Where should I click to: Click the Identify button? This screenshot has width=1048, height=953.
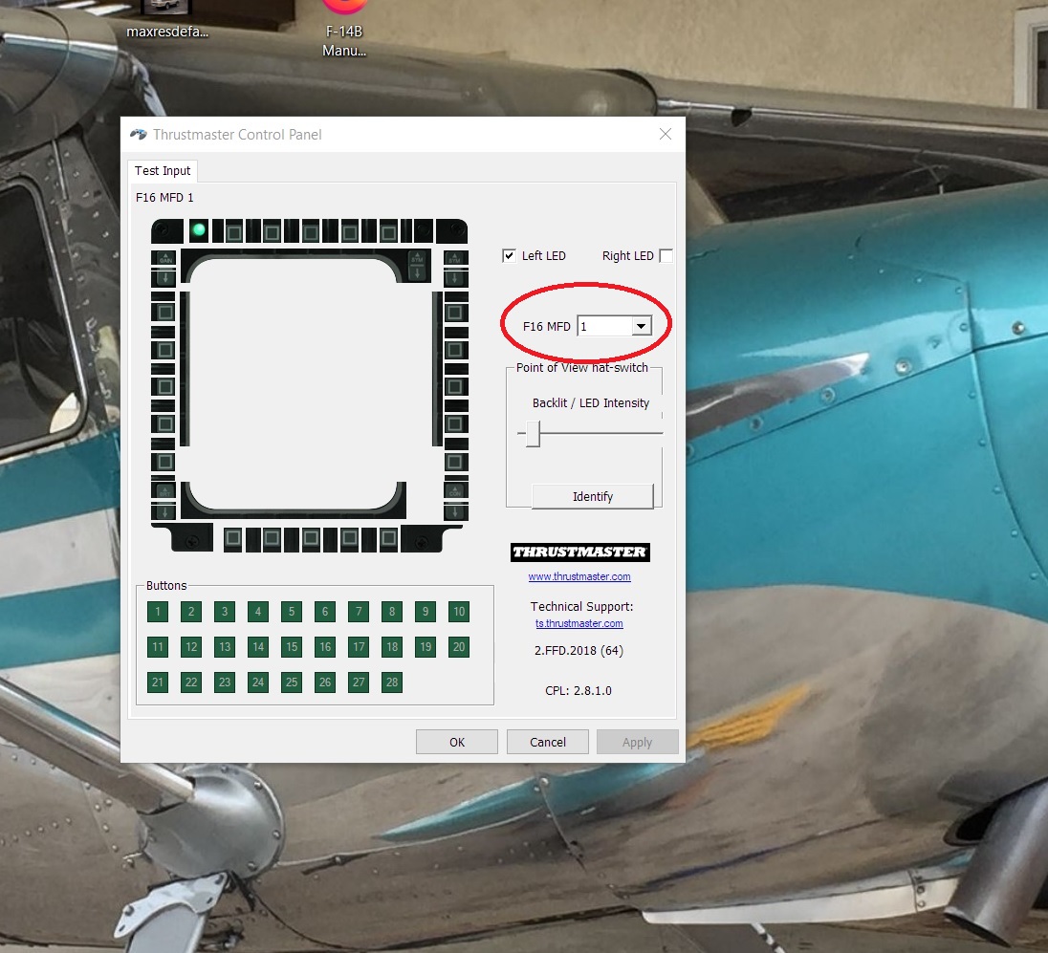[592, 496]
